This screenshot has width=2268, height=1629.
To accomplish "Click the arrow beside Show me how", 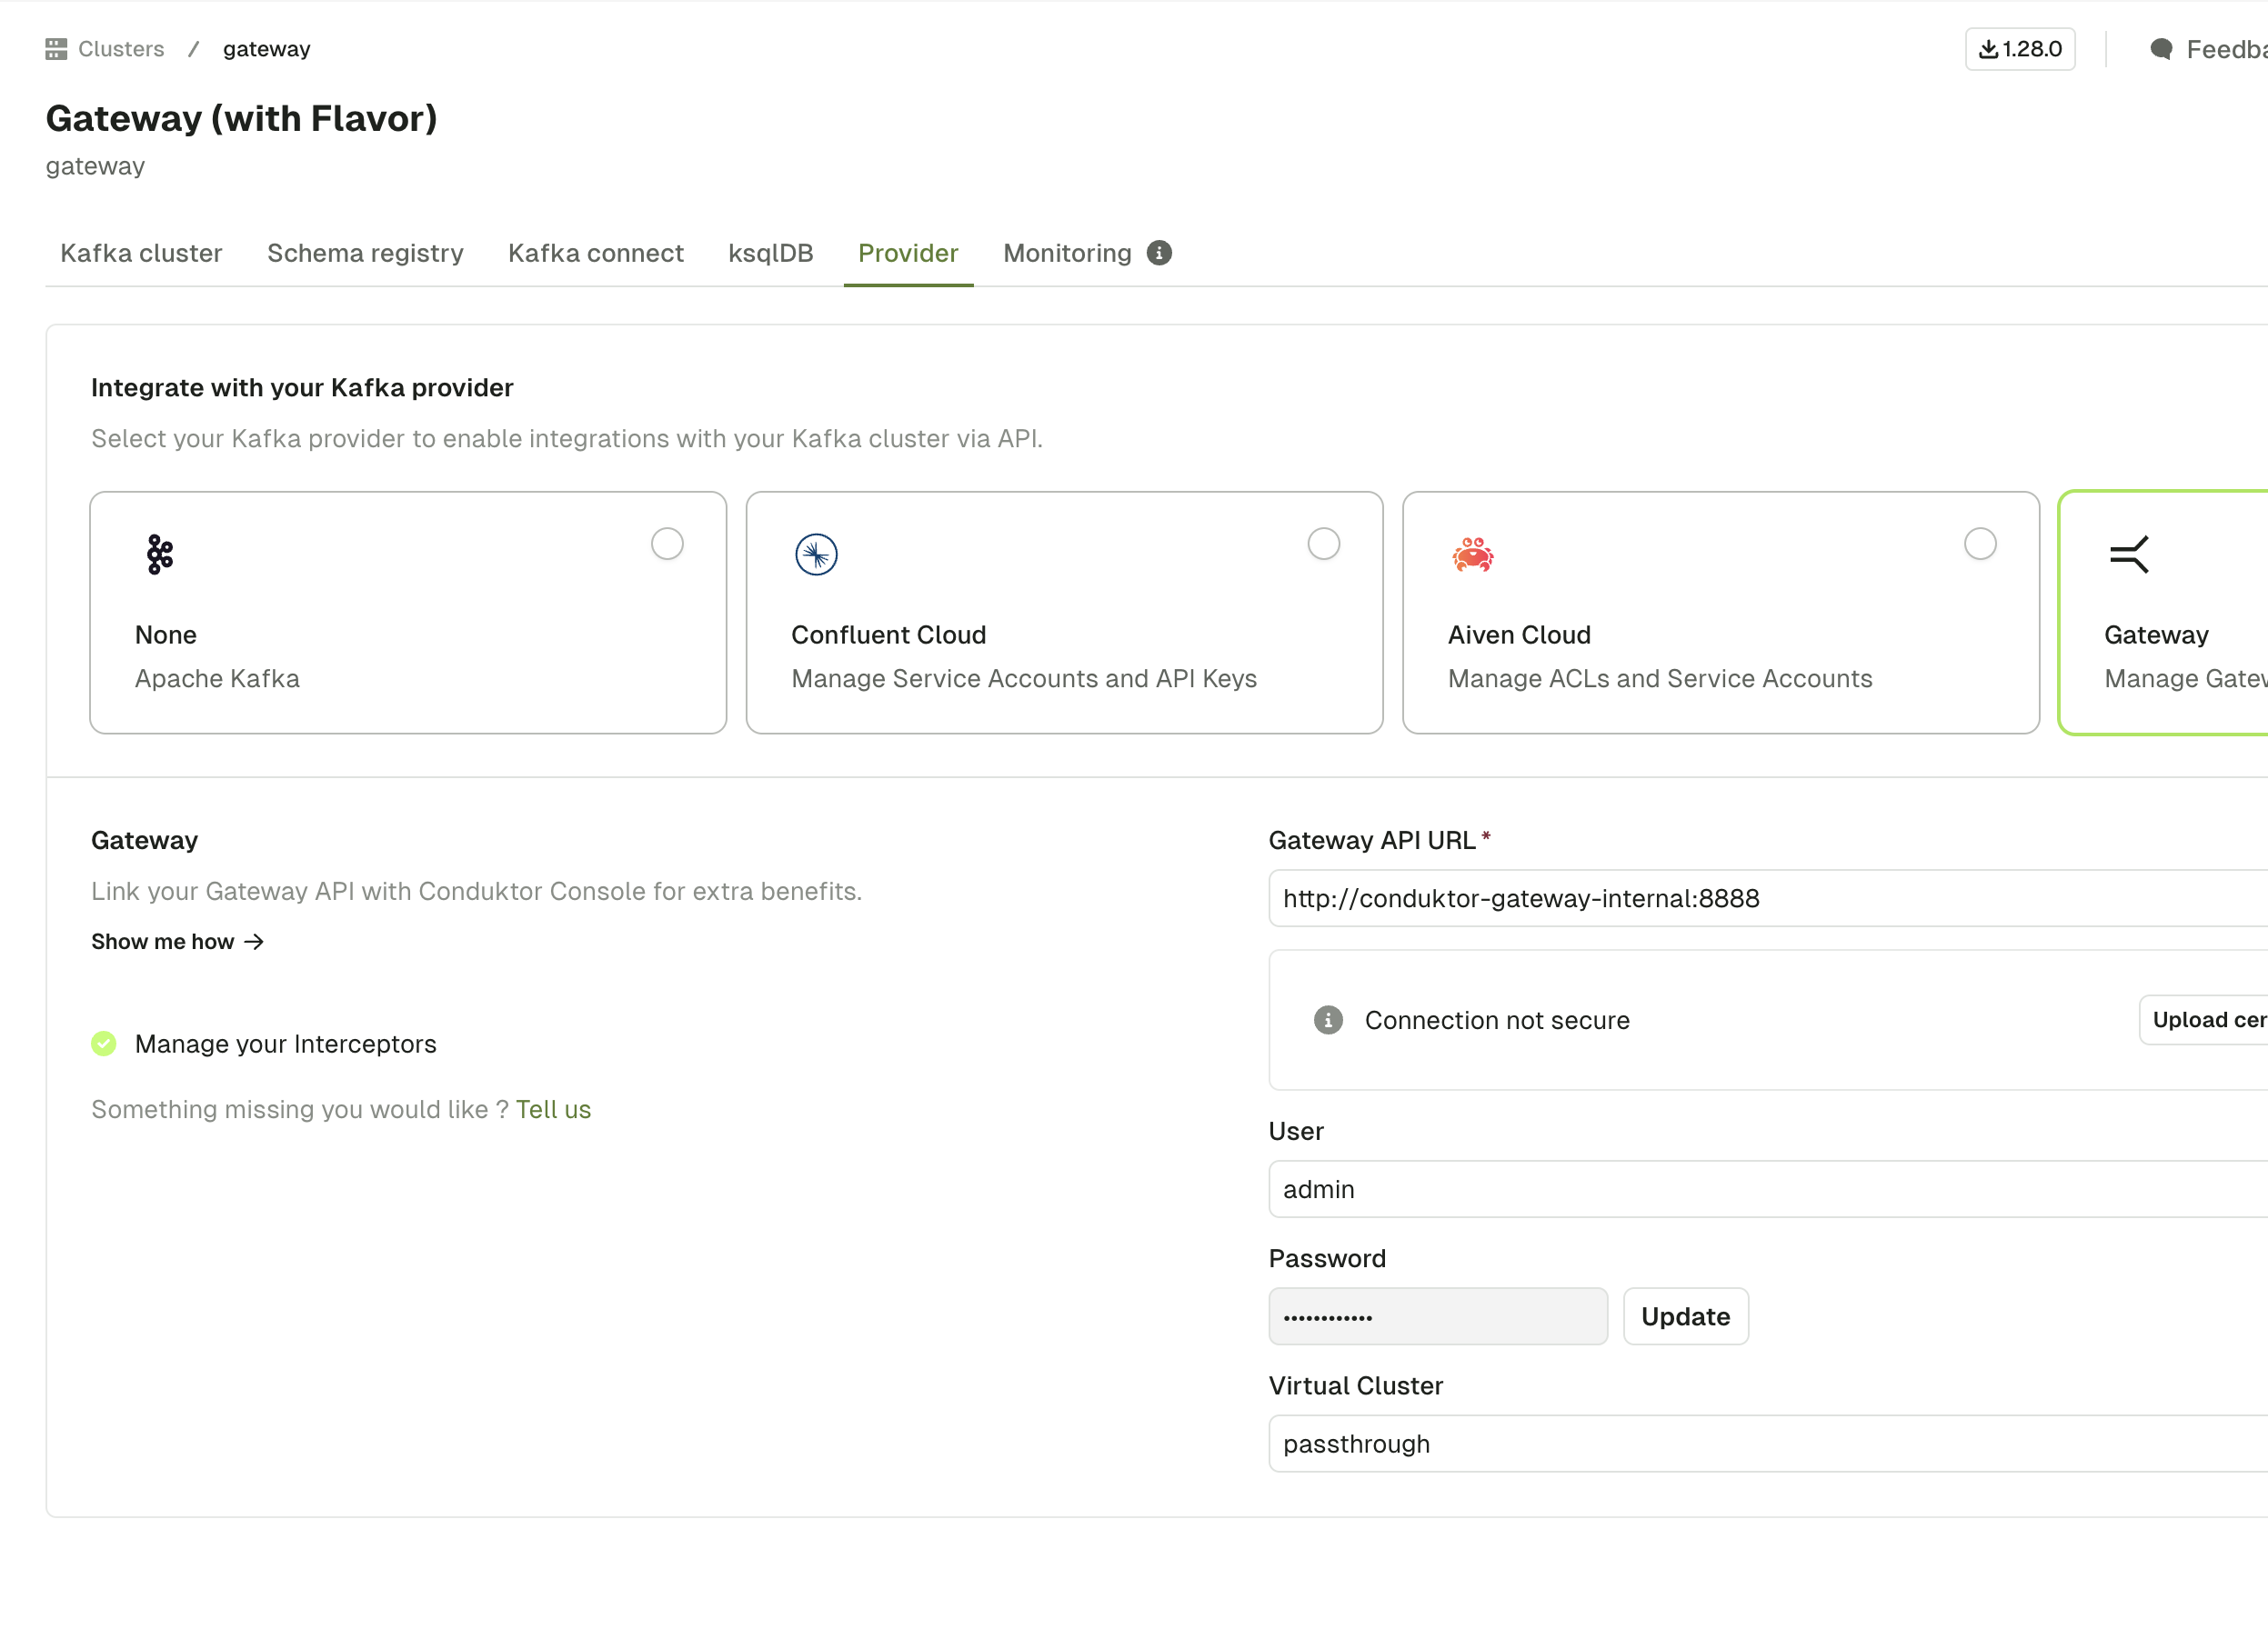I will (254, 943).
